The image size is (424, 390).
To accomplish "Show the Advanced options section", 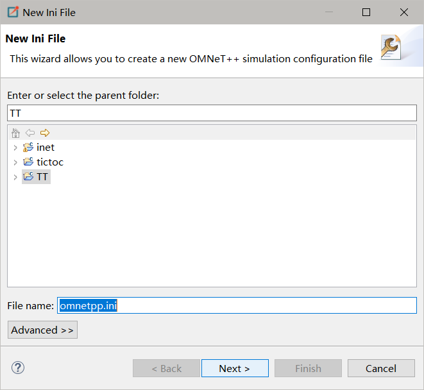I will pos(42,330).
